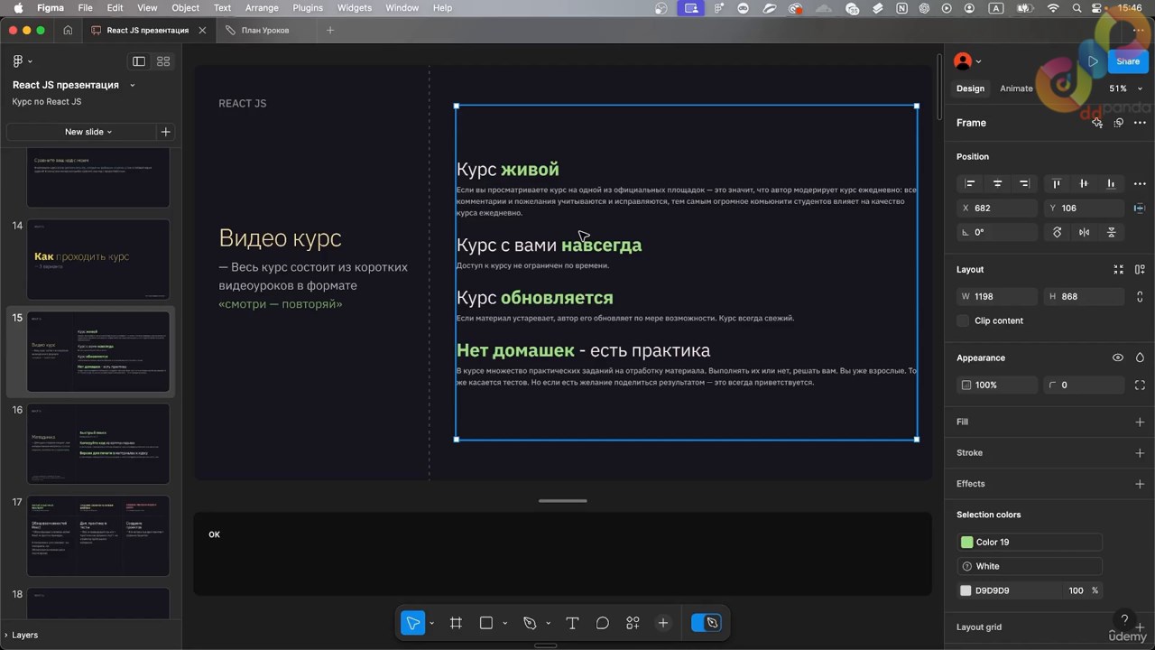Toggle layer visibility eye in Appearance

(x=1118, y=357)
